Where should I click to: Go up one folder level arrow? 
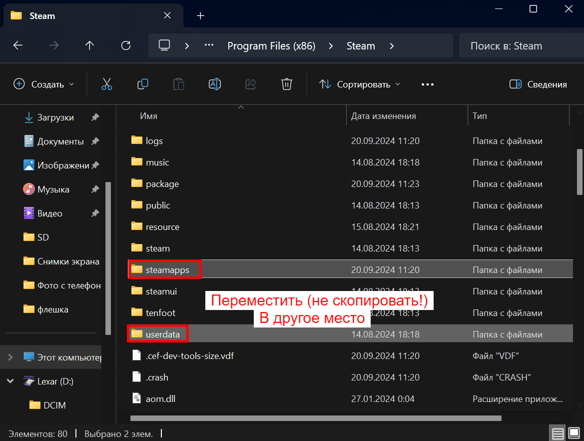point(89,45)
